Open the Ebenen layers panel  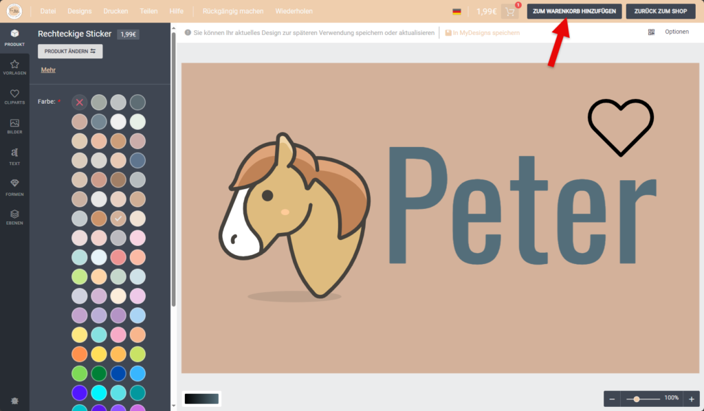pyautogui.click(x=14, y=216)
